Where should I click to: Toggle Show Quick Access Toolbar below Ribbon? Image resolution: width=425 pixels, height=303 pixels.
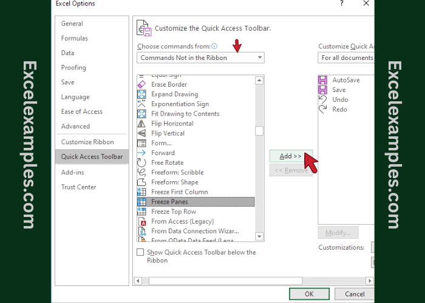pos(141,252)
